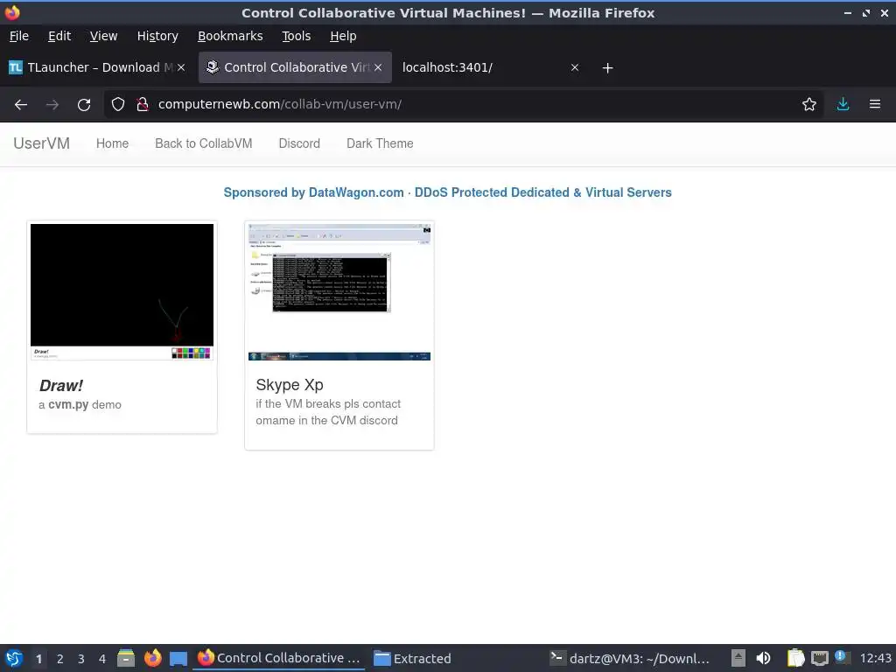
Task: Go back to the previous page
Action: (x=21, y=105)
